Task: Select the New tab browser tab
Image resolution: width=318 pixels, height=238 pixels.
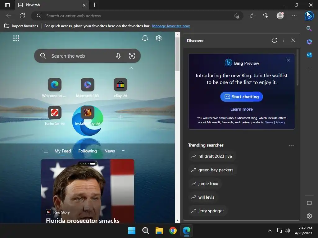Action: (x=52, y=5)
